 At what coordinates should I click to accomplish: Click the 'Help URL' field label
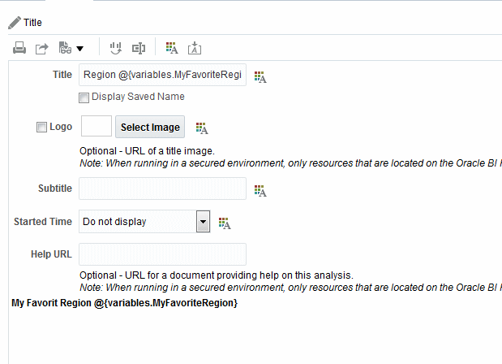pos(51,254)
